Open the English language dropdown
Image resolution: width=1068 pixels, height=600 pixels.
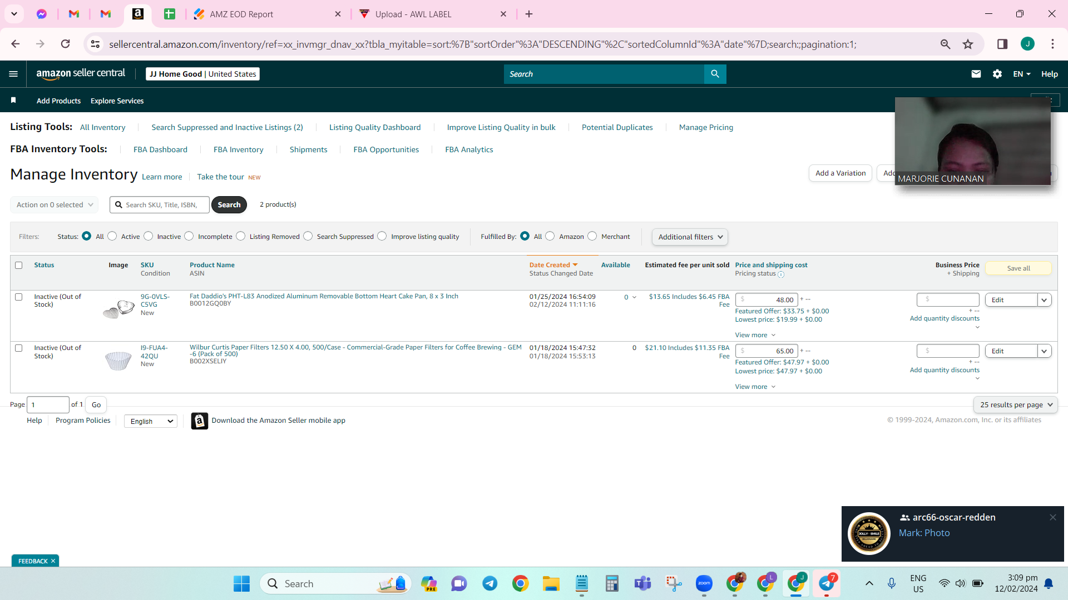pos(151,421)
